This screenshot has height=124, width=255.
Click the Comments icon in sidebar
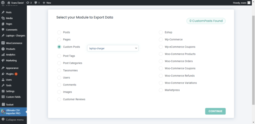3,30
